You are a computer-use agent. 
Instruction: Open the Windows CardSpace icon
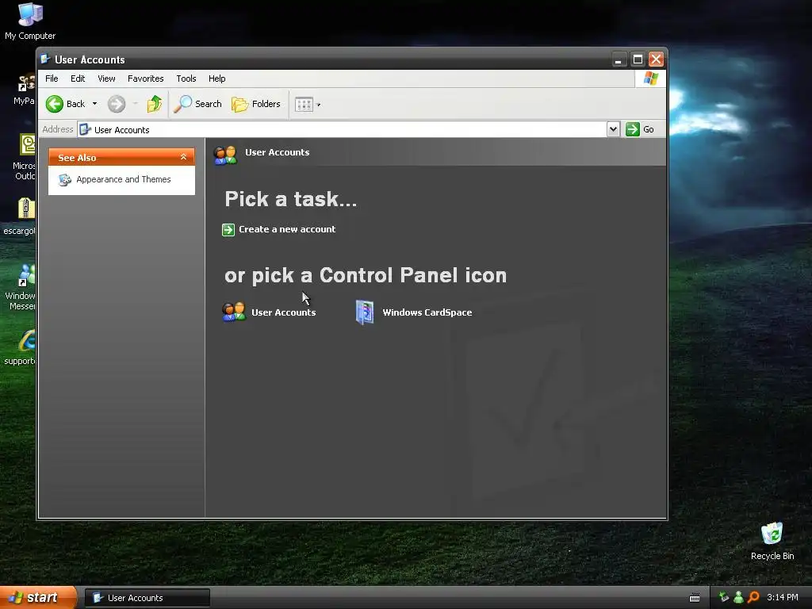click(x=365, y=312)
